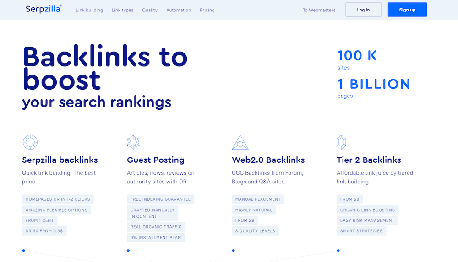Open the Automation nav item
This screenshot has width=458, height=262.
pyautogui.click(x=179, y=10)
